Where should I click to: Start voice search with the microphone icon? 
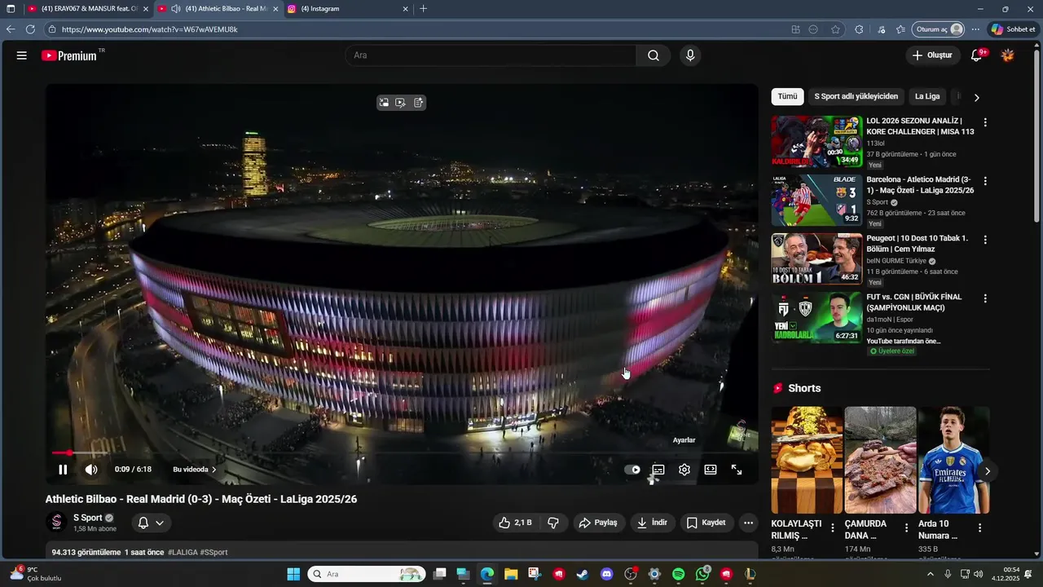(690, 55)
